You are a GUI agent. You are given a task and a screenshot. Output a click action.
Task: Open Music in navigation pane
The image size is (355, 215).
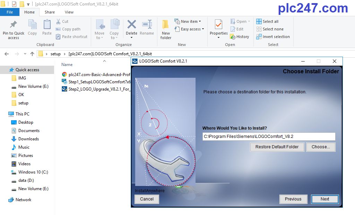(24, 147)
